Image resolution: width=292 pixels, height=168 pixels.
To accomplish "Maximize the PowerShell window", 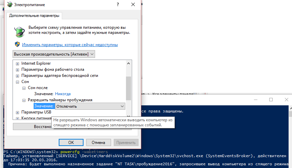I will (x=271, y=100).
